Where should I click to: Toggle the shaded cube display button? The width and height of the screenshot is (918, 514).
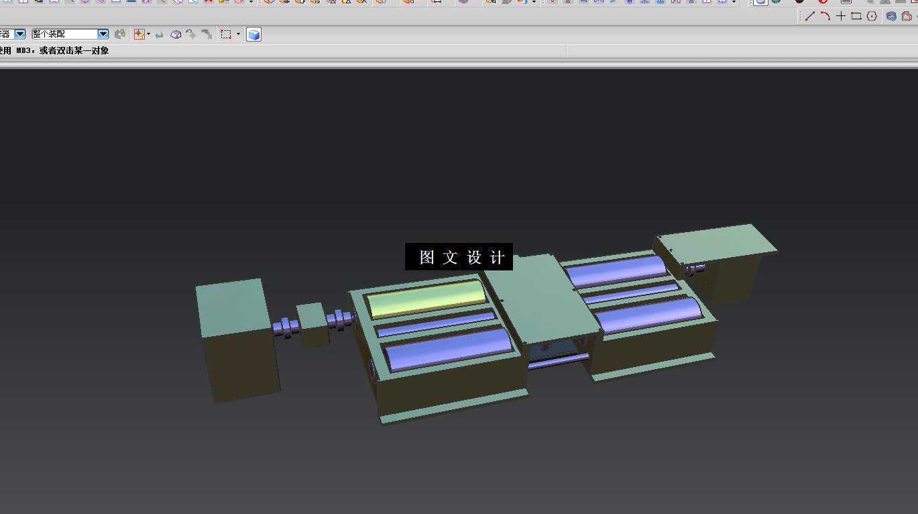[253, 34]
